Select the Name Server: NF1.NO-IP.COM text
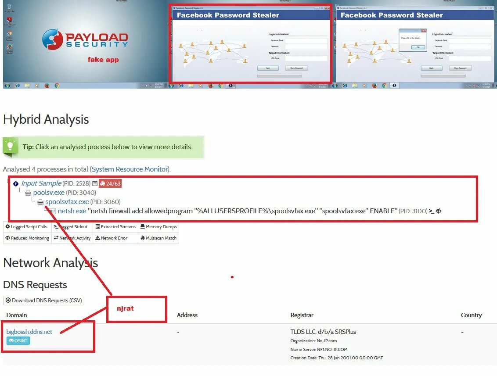The image size is (497, 376). pyautogui.click(x=319, y=349)
